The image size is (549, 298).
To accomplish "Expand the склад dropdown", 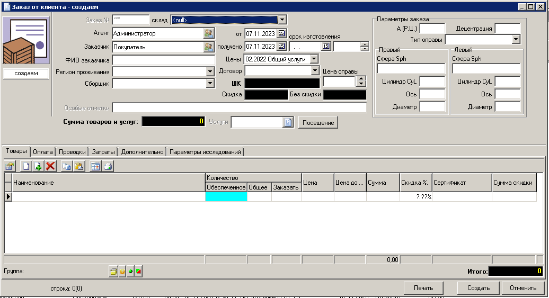I will click(x=282, y=20).
